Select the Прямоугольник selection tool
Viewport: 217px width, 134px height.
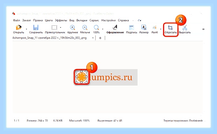(x=55, y=29)
